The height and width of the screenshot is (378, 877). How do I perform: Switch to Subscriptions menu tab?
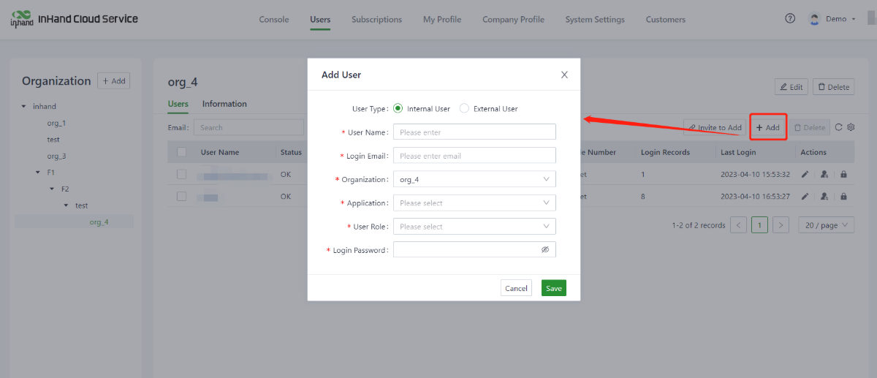[376, 20]
